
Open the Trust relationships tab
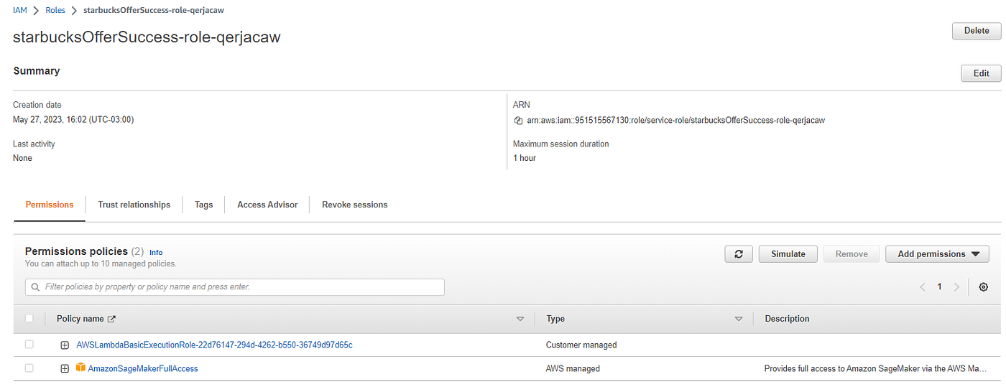pos(134,205)
